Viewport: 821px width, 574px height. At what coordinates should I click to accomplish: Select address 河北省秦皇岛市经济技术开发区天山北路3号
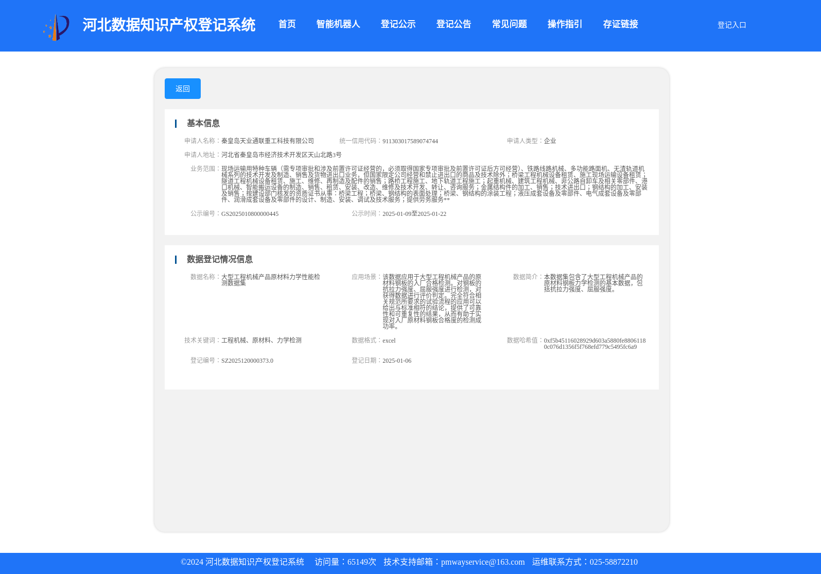click(x=282, y=155)
